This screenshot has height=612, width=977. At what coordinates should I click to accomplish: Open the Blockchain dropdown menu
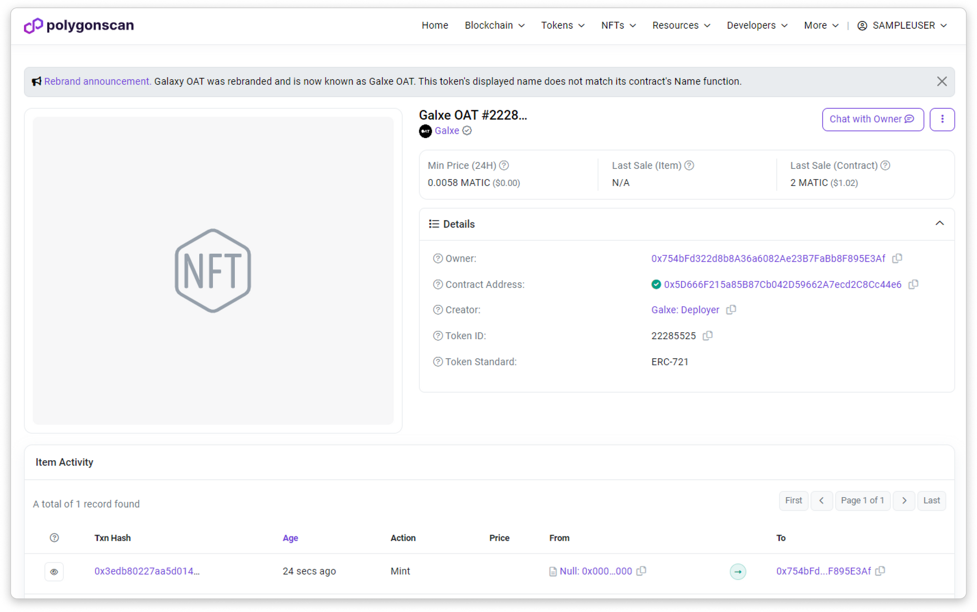pos(494,25)
